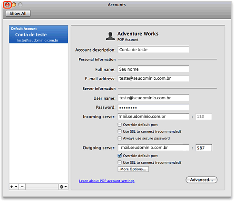Enable incoming Use SSL to connect
Screen dimensions: 234x201
click(x=119, y=131)
